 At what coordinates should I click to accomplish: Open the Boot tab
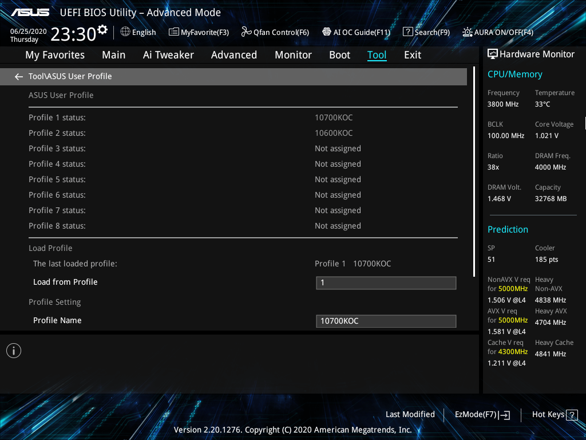[340, 55]
